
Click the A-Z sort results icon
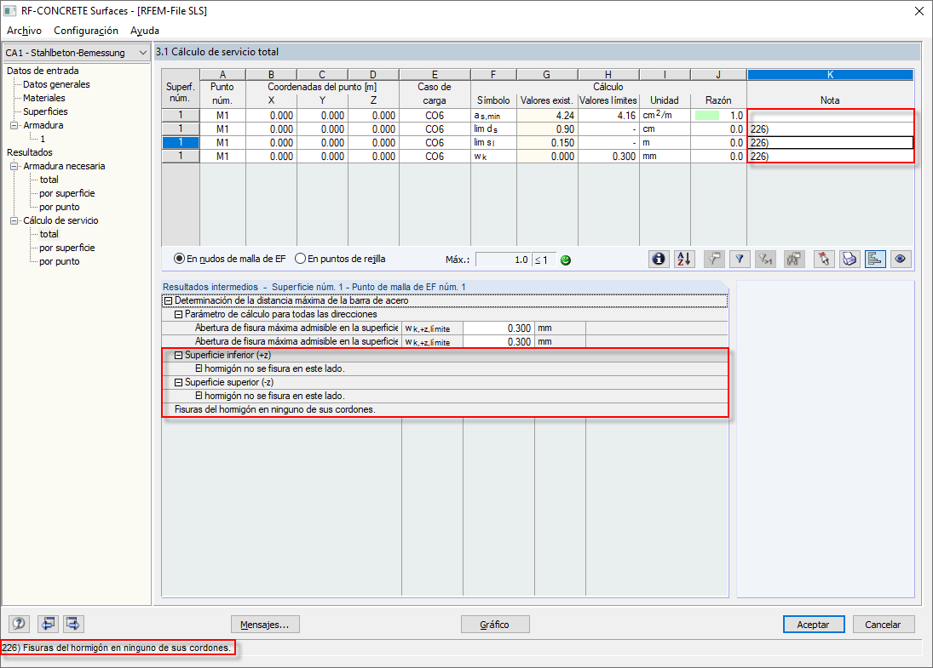point(684,260)
